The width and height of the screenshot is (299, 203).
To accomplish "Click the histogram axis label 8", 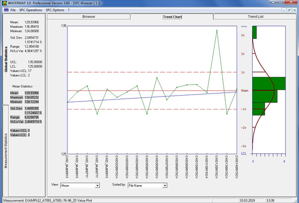I will pos(284,161).
